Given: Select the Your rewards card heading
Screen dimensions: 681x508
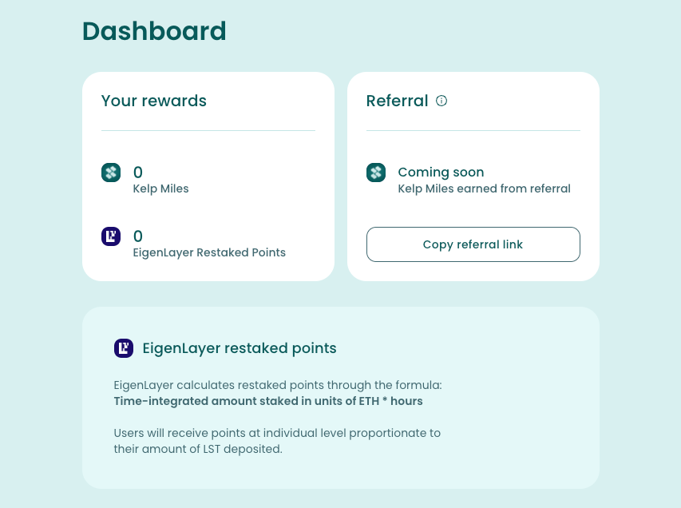Looking at the screenshot, I should (x=154, y=101).
